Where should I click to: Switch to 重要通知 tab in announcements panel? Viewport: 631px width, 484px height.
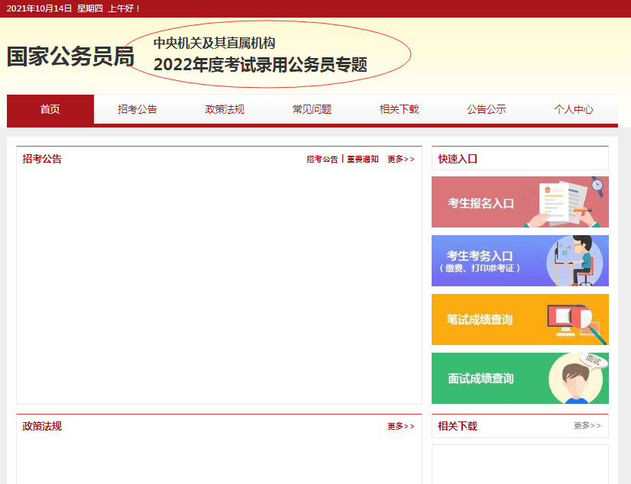pos(362,160)
